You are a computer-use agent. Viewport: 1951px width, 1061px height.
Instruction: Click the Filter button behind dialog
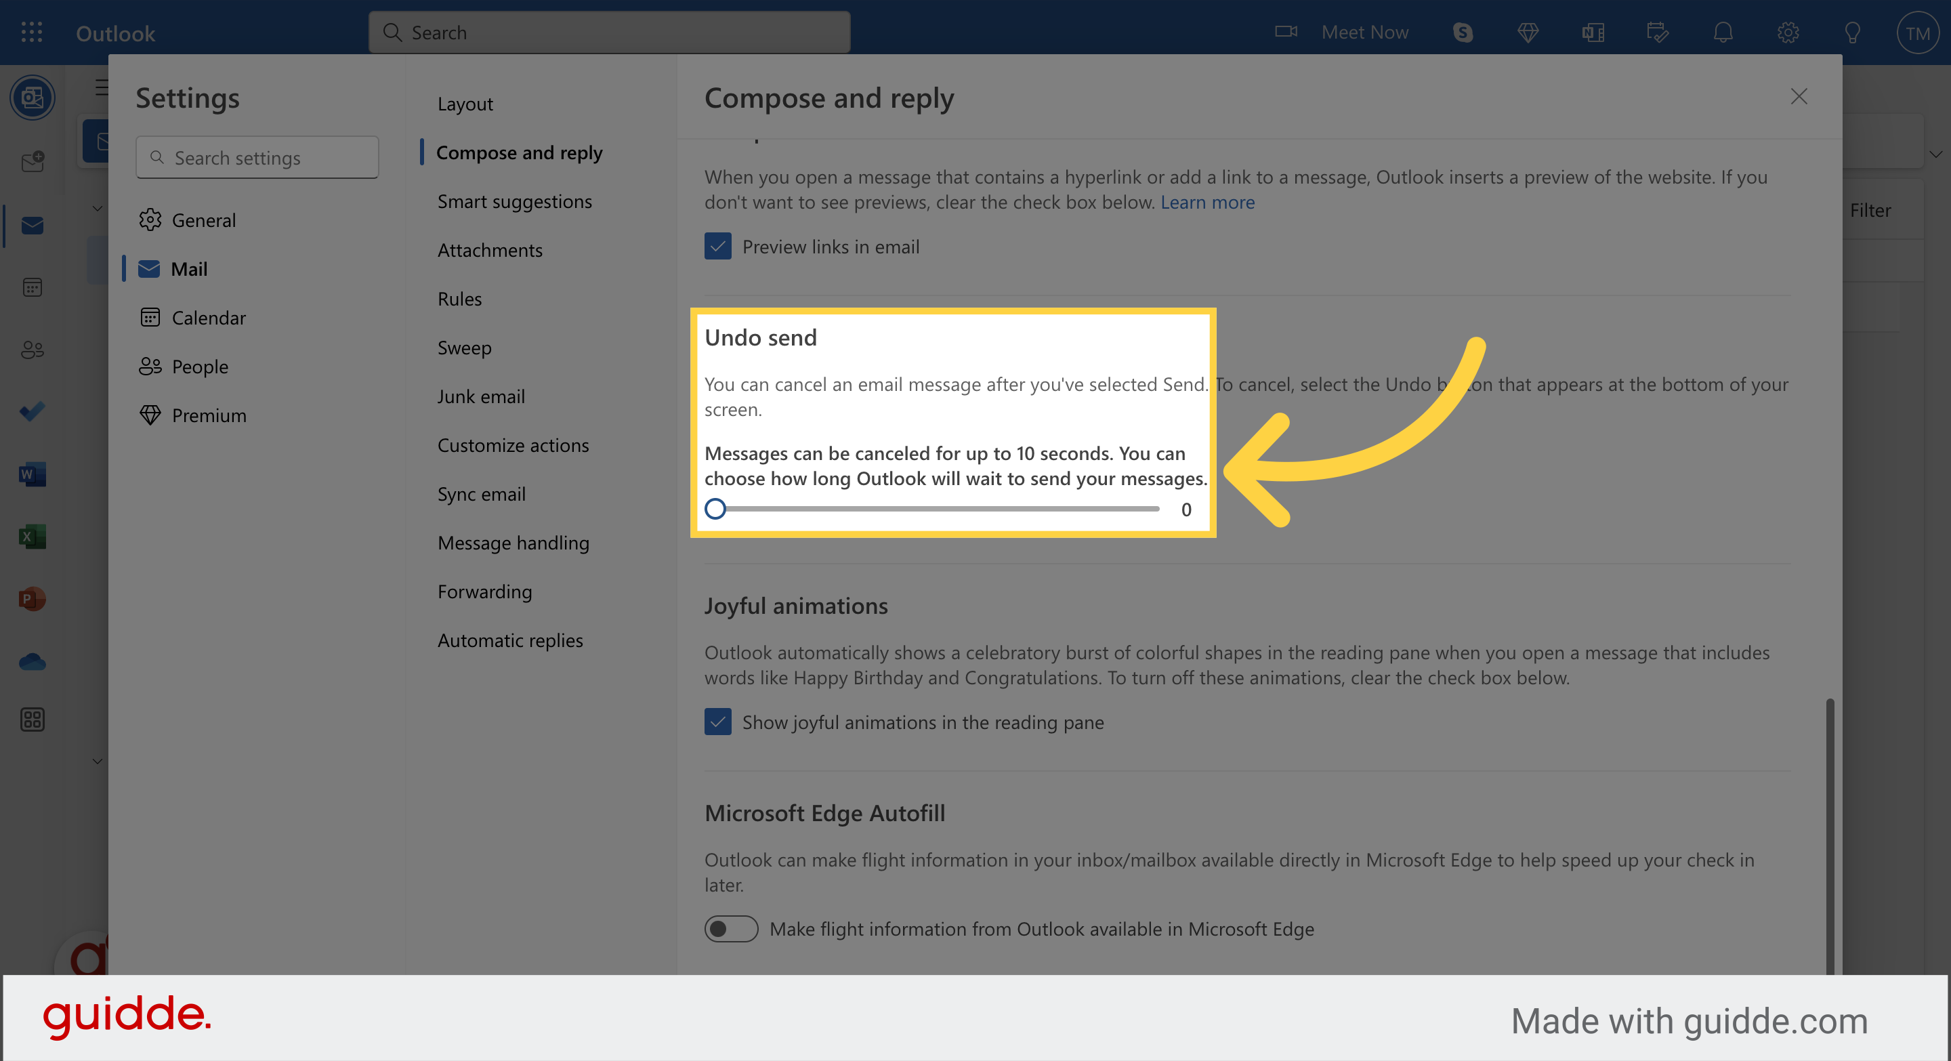1870,210
